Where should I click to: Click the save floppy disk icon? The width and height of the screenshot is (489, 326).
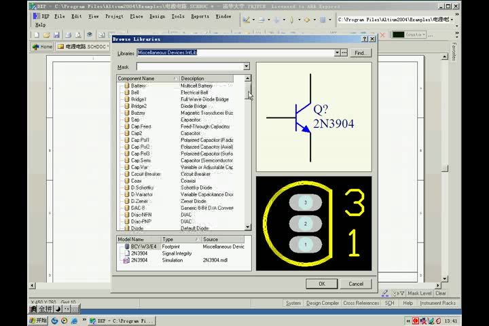pos(56,35)
